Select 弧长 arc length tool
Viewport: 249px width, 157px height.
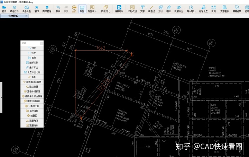point(32,77)
